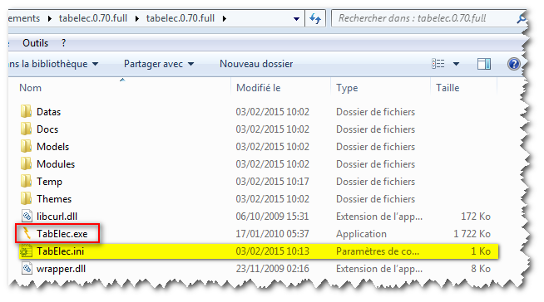Click the first tabelec.0.70.full breadcrumb

point(93,18)
